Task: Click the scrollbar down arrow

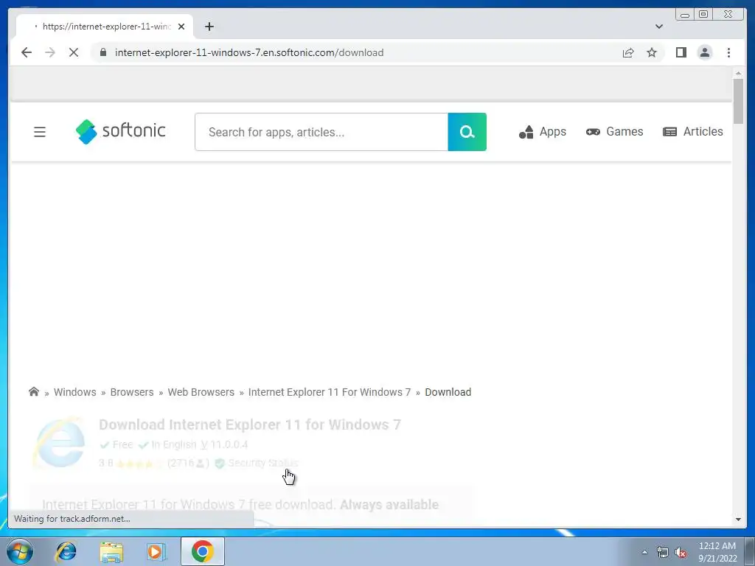Action: coord(738,520)
